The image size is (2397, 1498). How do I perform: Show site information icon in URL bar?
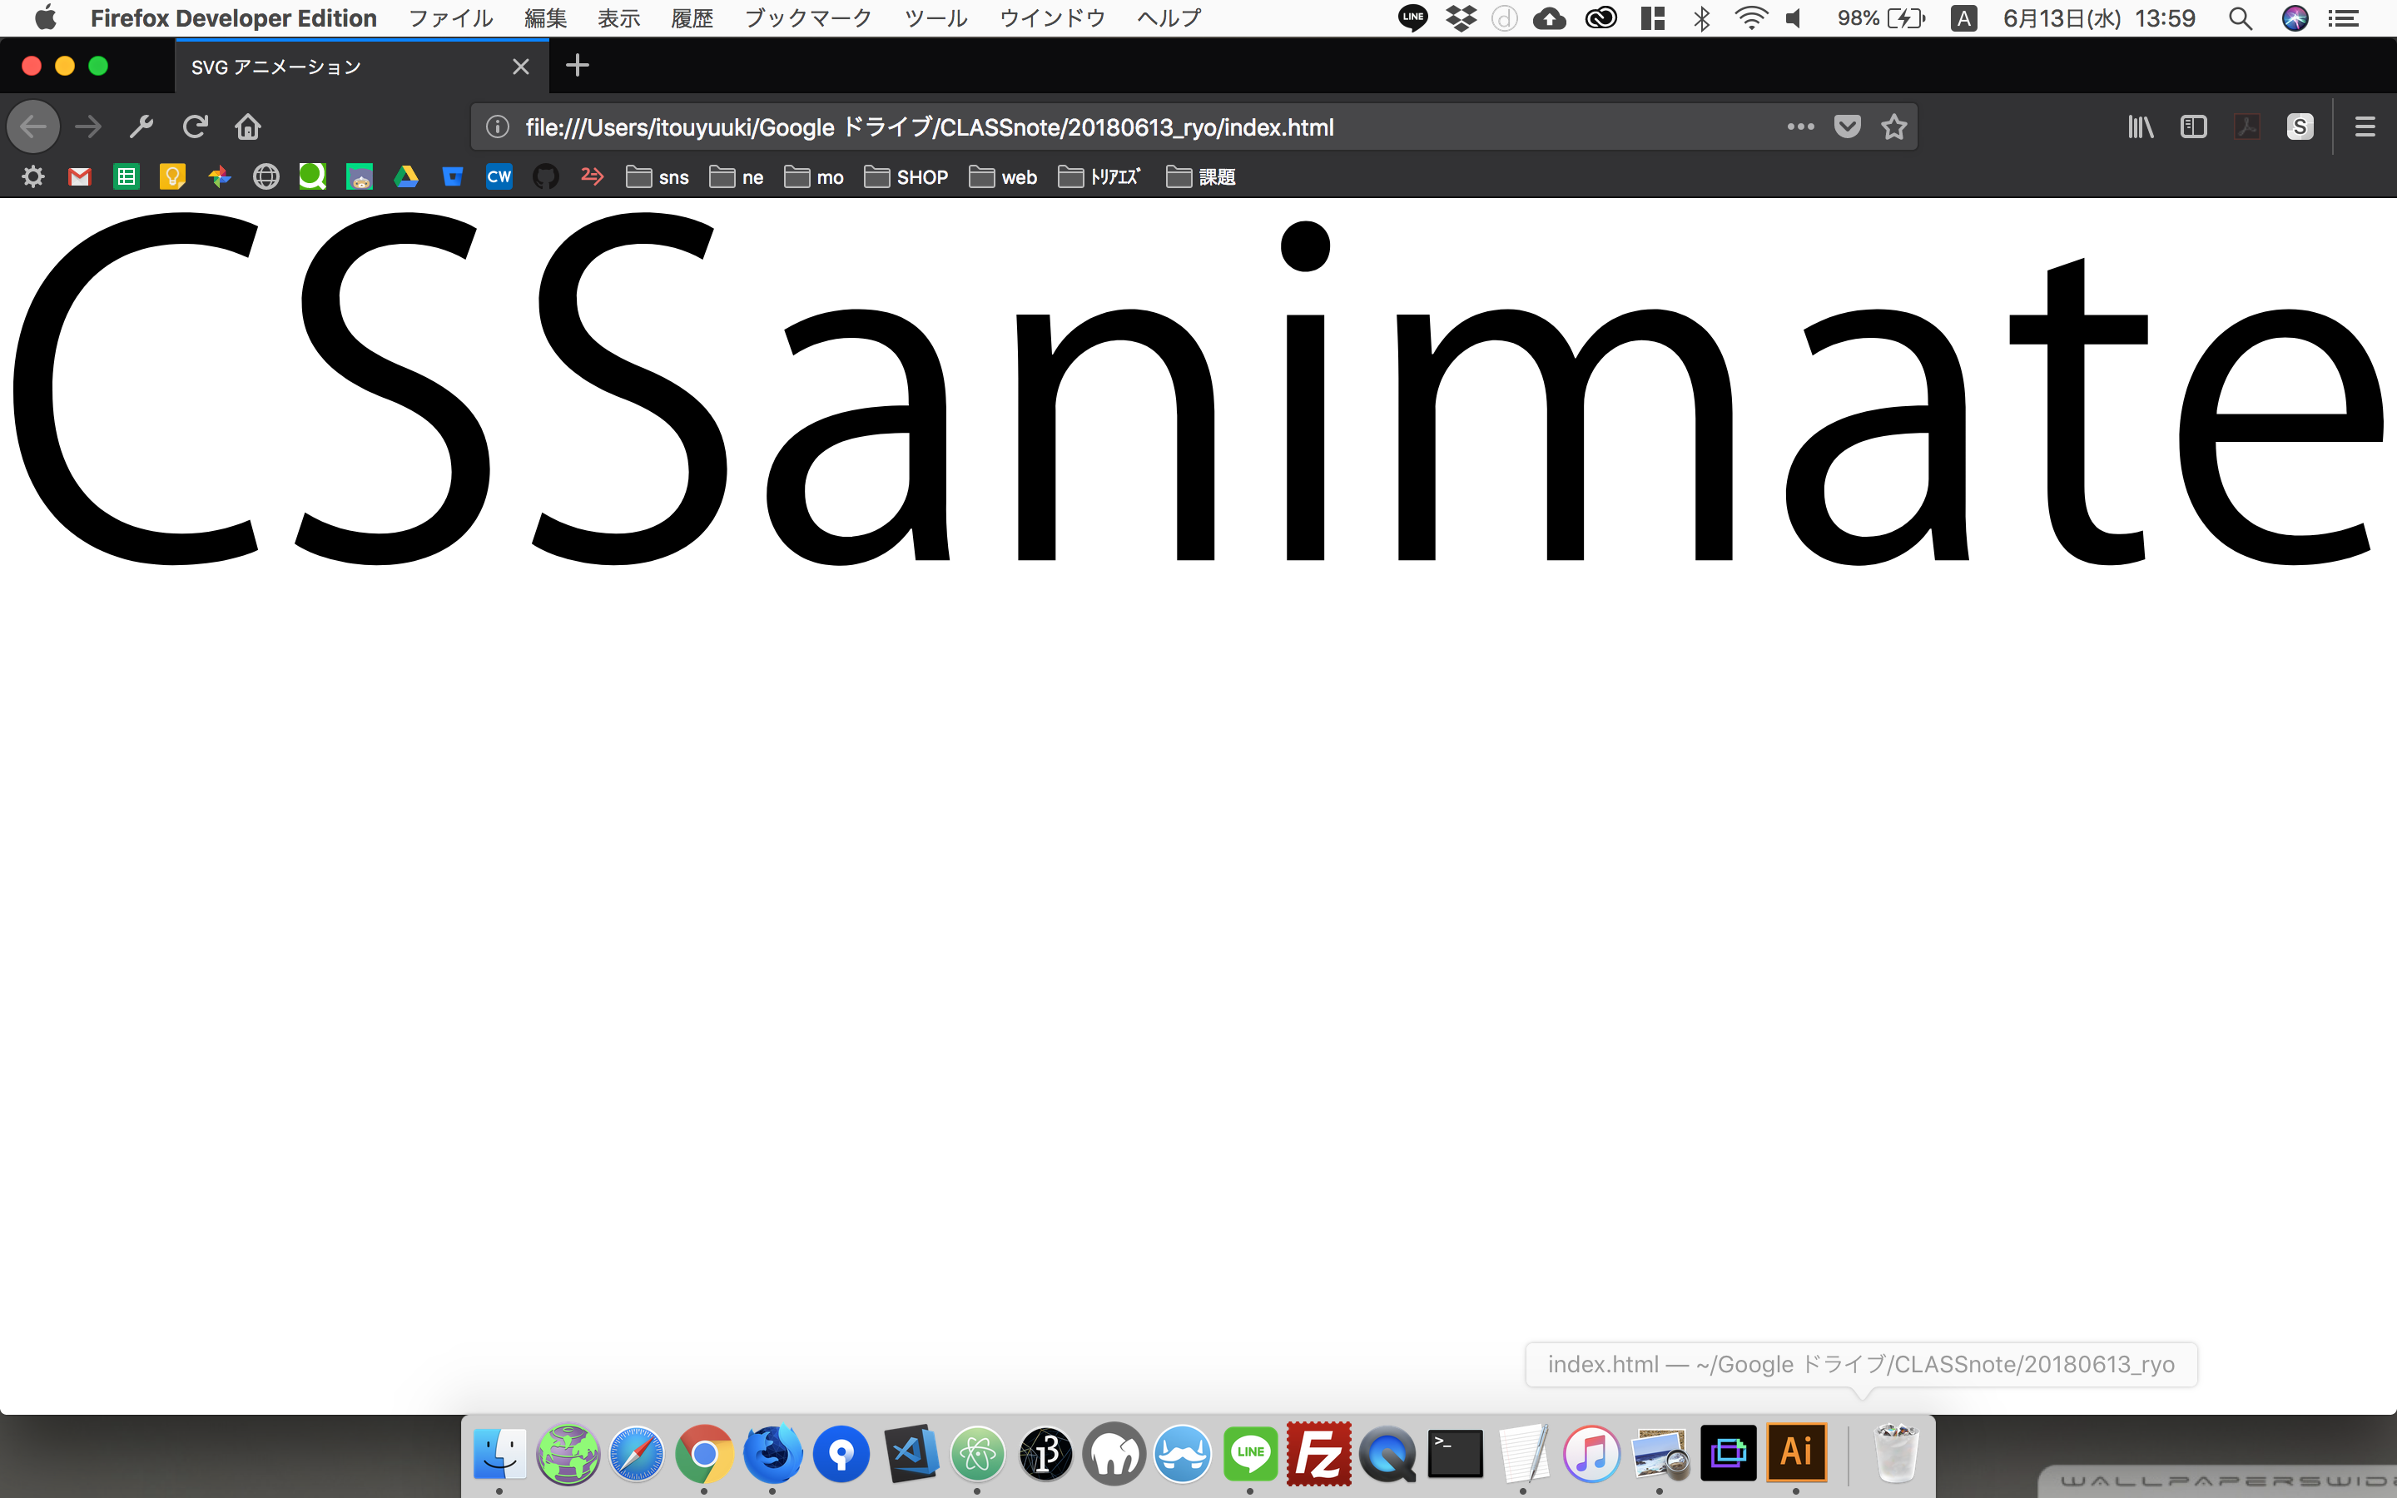499,126
